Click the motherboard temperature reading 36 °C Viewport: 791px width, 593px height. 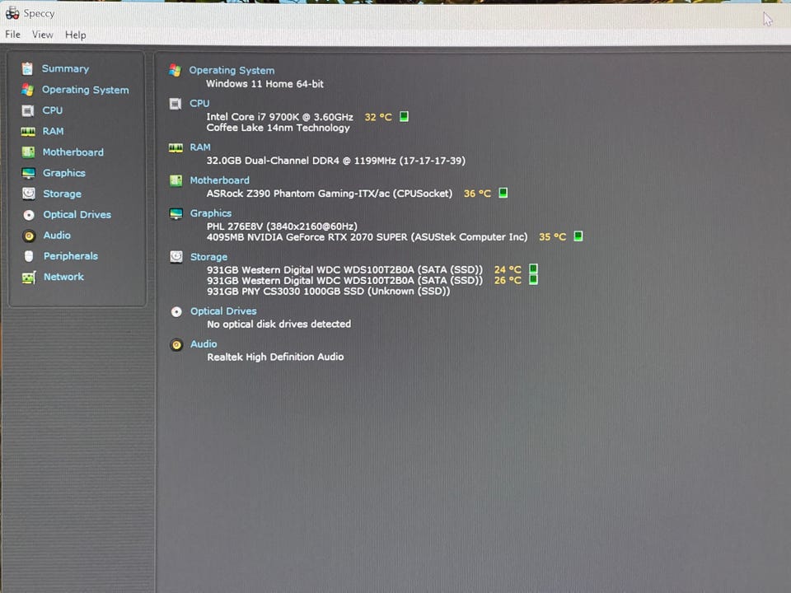pyautogui.click(x=477, y=194)
